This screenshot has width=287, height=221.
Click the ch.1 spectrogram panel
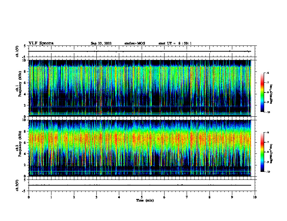pos(140,88)
